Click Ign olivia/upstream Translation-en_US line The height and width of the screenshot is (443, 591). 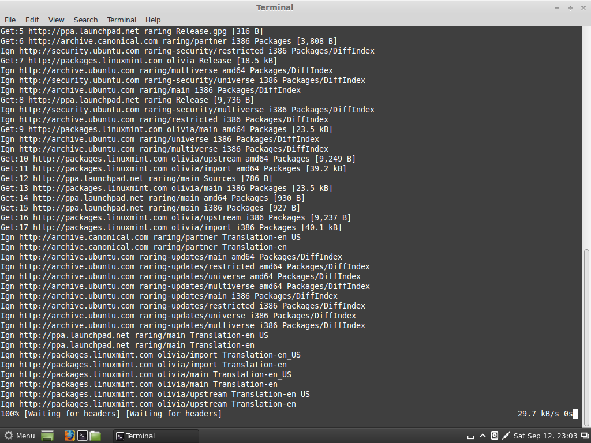pyautogui.click(x=155, y=394)
